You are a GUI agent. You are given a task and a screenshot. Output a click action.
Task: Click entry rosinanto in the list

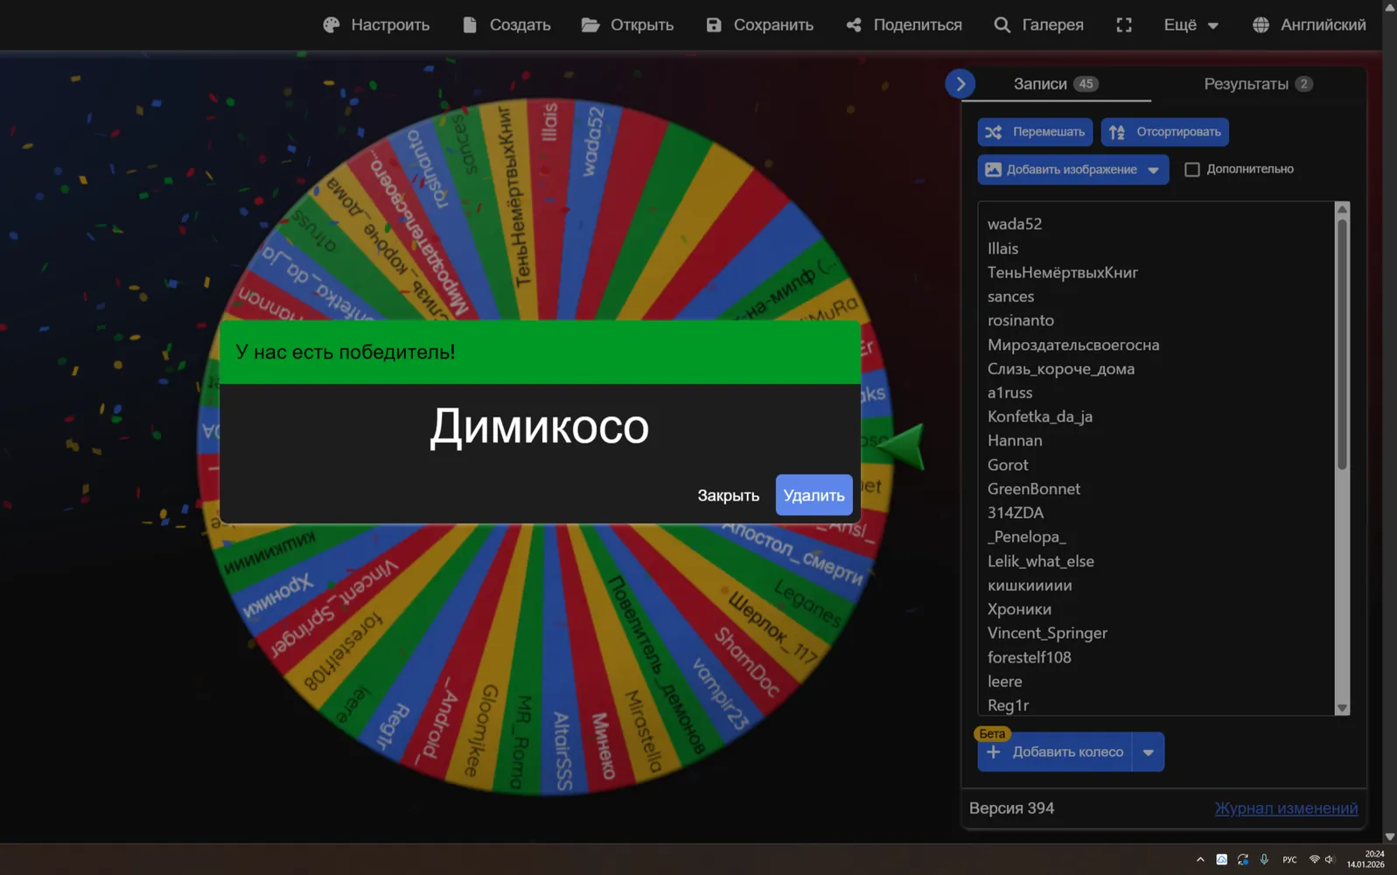click(1021, 320)
